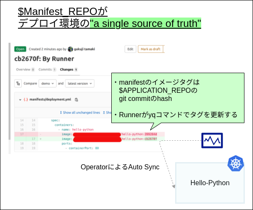This screenshot has width=253, height=210.
Task: Switch to the Overview tab
Action: (x=25, y=69)
